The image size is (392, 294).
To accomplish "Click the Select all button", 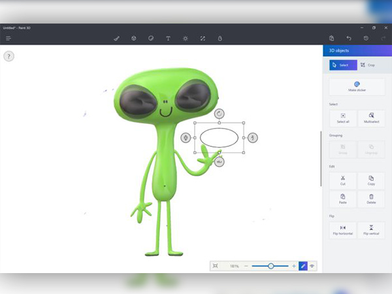I will point(343,118).
